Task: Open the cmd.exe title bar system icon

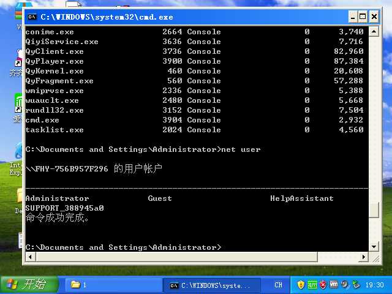Action: tap(32, 17)
